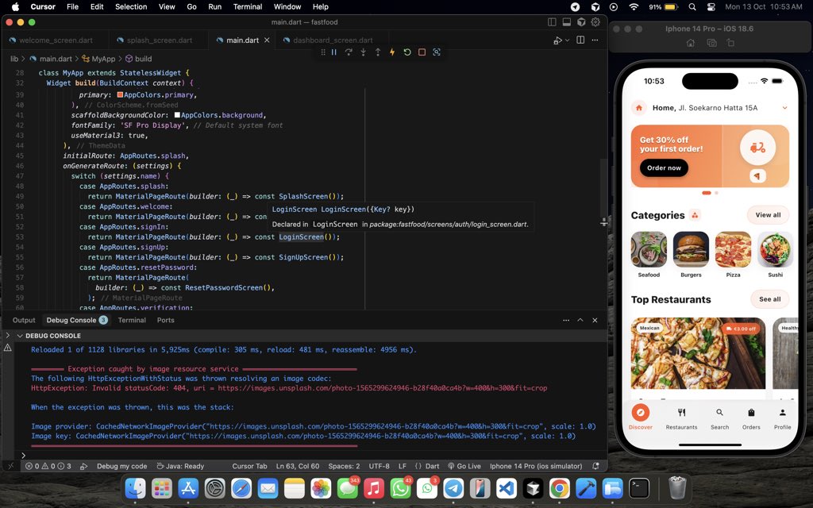Click the Step Into debug icon

363,52
